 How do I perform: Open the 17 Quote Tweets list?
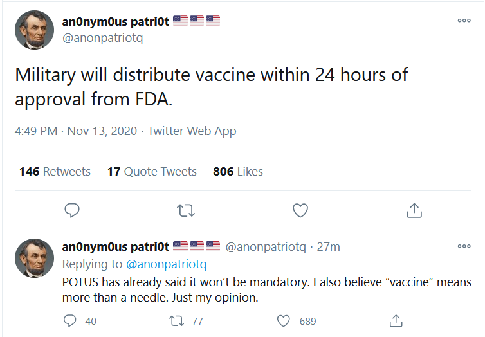click(x=152, y=172)
